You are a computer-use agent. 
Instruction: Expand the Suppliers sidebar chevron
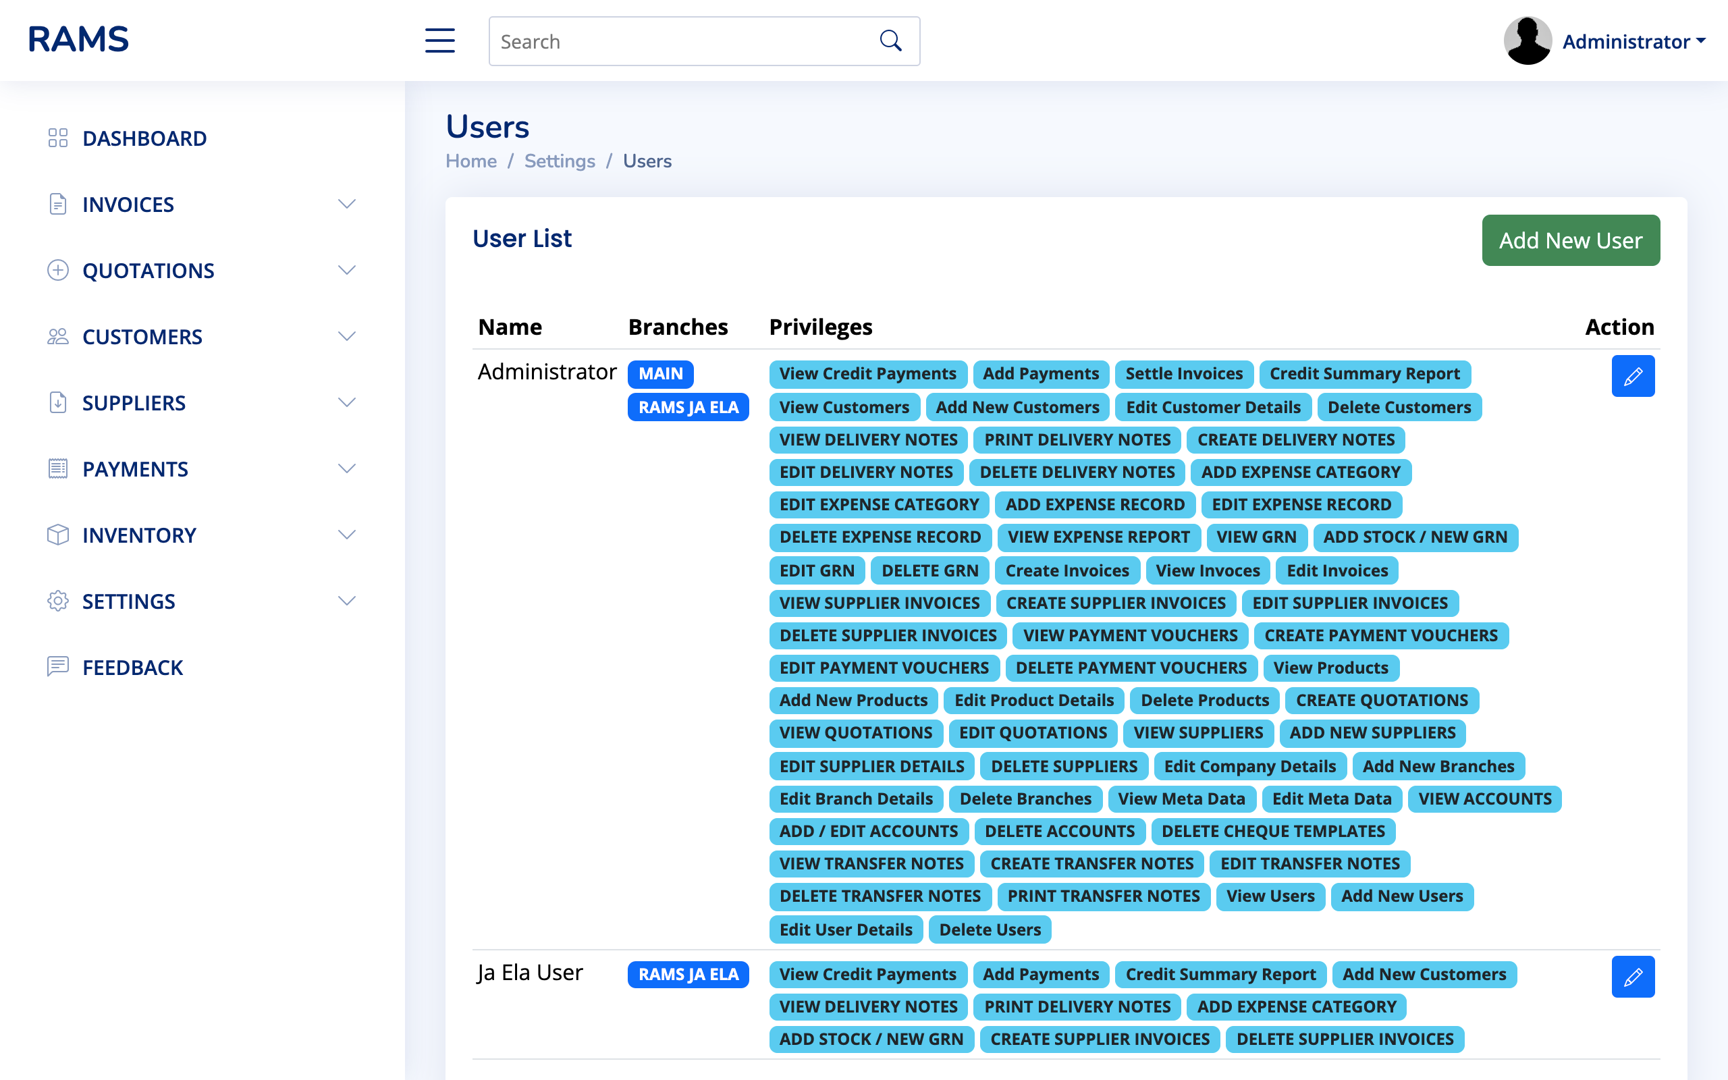pyautogui.click(x=348, y=402)
